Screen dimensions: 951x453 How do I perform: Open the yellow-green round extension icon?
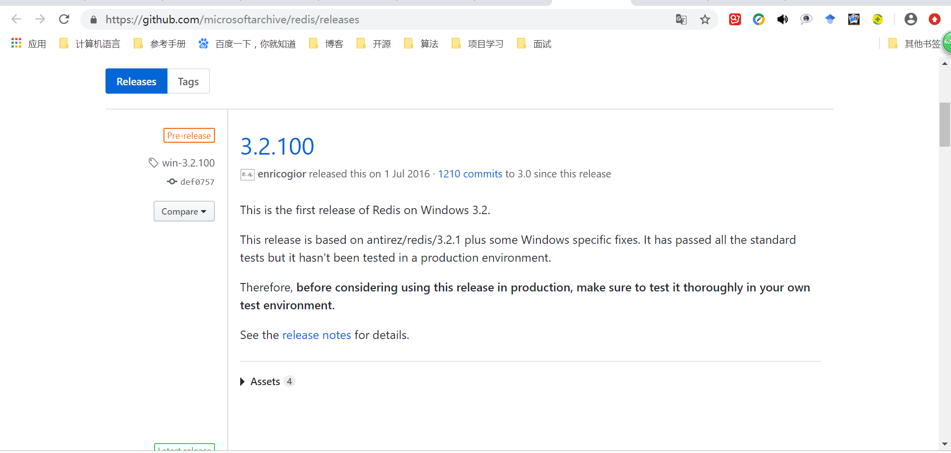click(878, 19)
